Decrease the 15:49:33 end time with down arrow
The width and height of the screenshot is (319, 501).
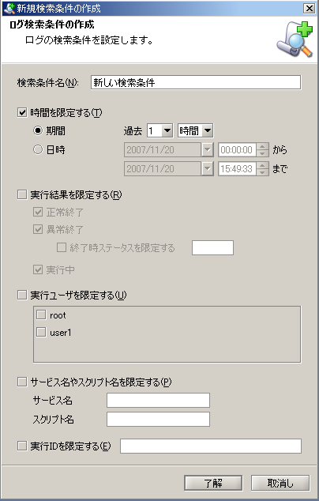coord(262,172)
